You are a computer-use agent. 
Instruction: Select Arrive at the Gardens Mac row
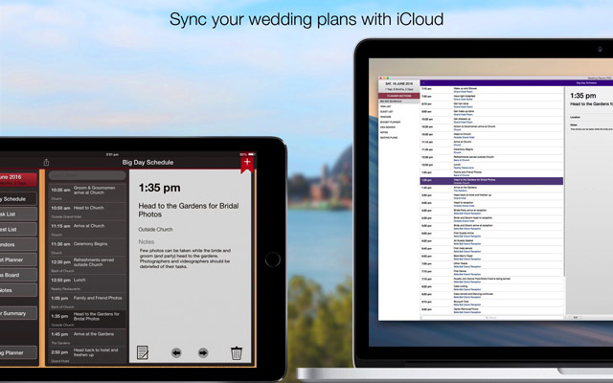coord(491,189)
